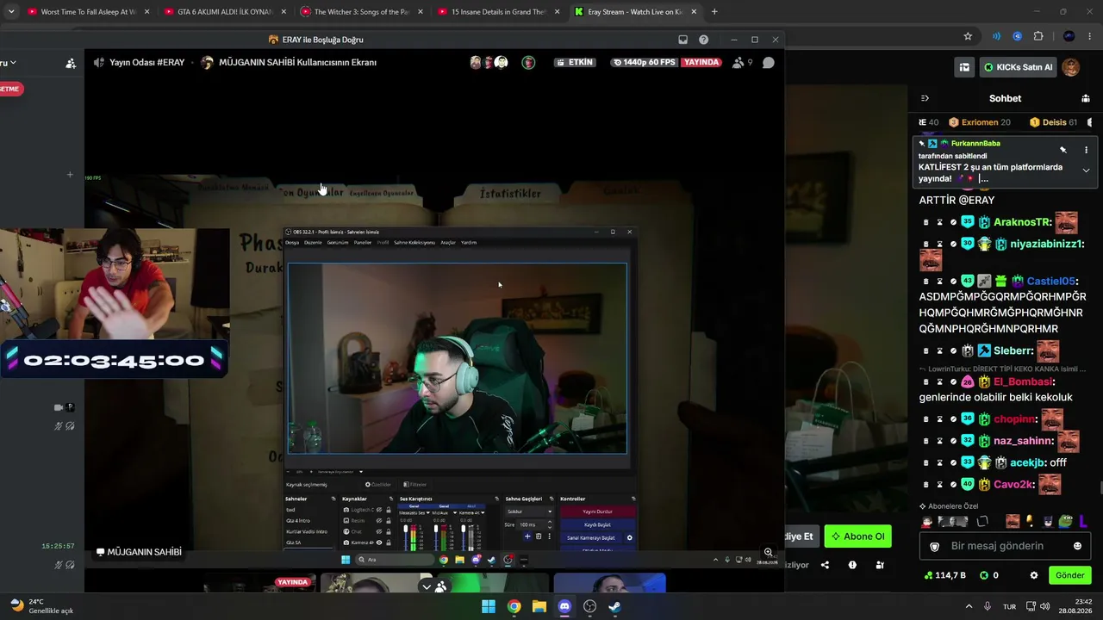Click the viewer count icon showing 9
This screenshot has width=1103, height=620.
(x=742, y=63)
